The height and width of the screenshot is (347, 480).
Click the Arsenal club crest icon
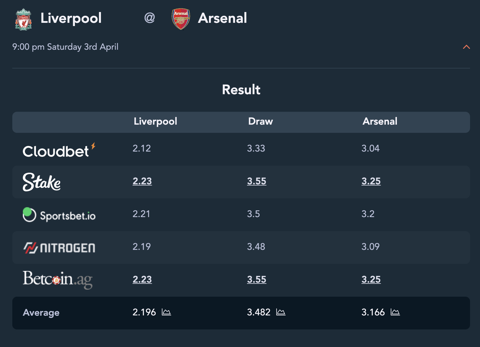181,19
